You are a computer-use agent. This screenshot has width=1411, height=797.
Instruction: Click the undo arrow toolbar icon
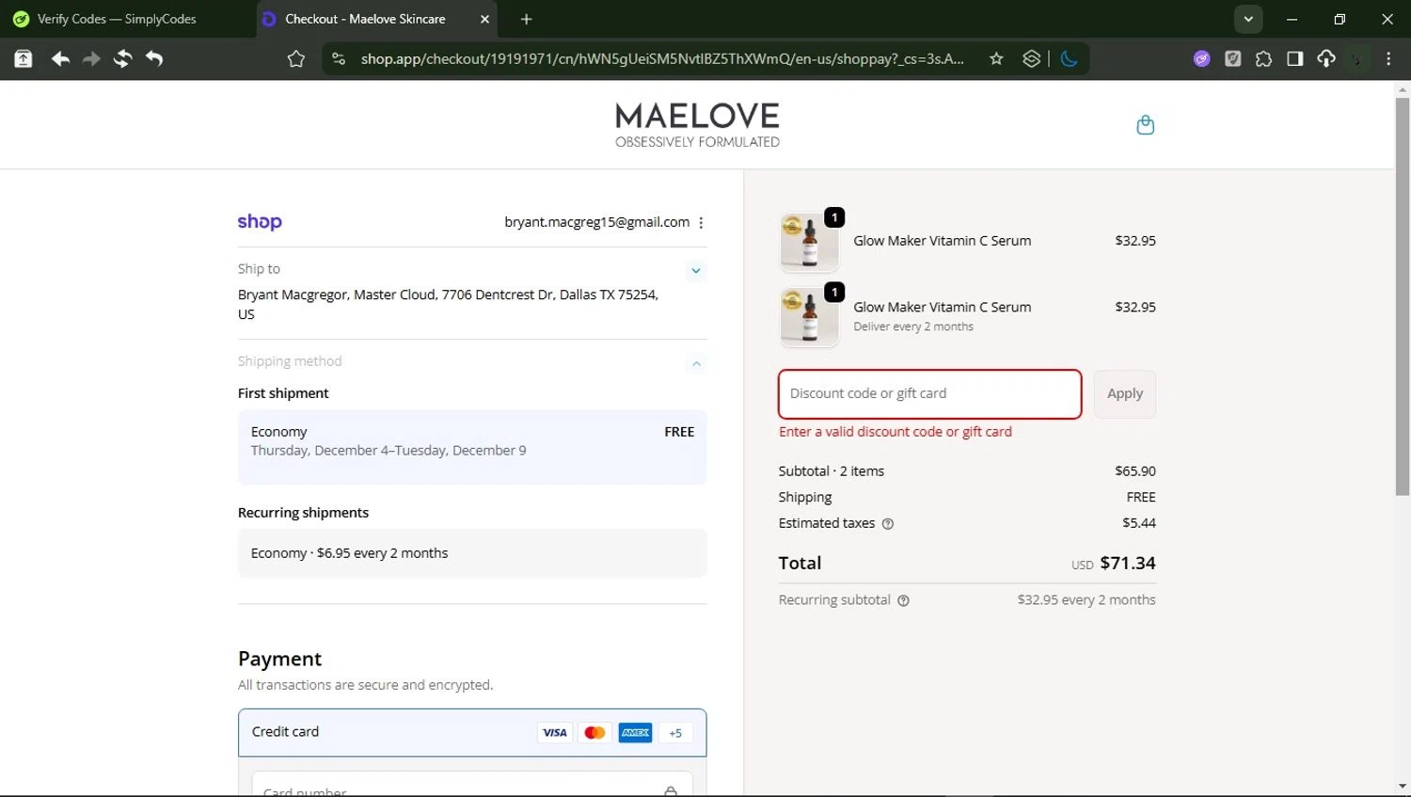154,59
